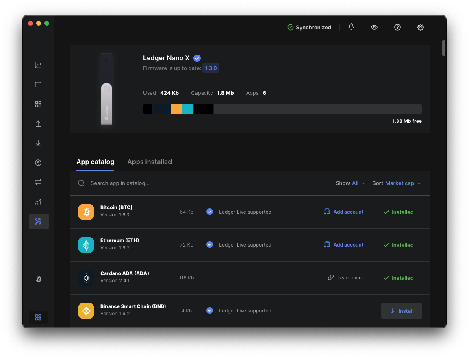This screenshot has width=469, height=358.
Task: Click Installed status for Cardano ADA
Action: click(x=398, y=278)
